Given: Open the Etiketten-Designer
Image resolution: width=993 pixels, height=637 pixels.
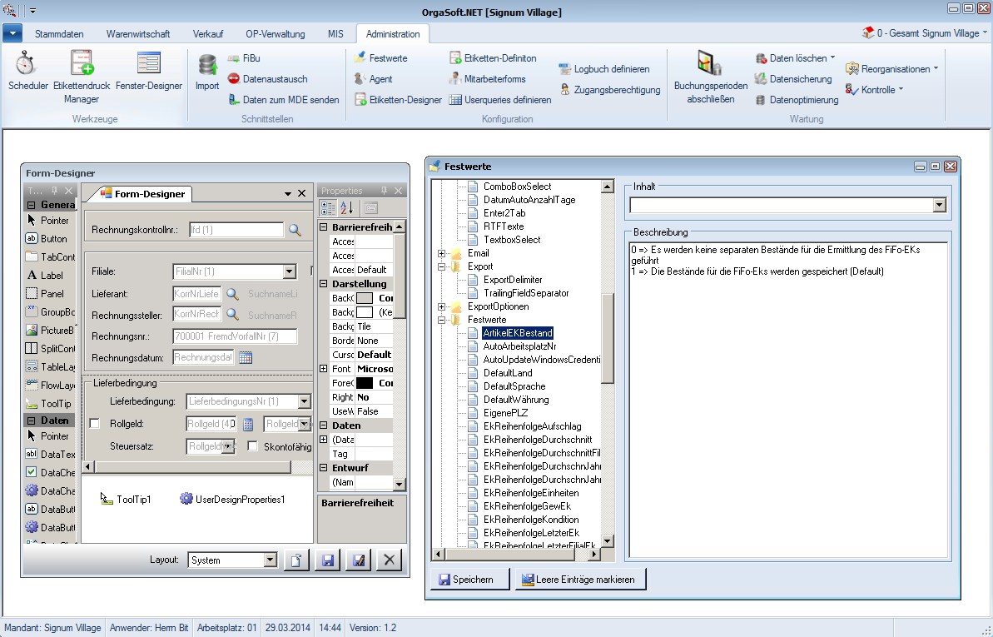Looking at the screenshot, I should 398,100.
